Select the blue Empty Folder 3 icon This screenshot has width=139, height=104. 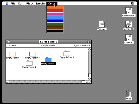[48, 59]
